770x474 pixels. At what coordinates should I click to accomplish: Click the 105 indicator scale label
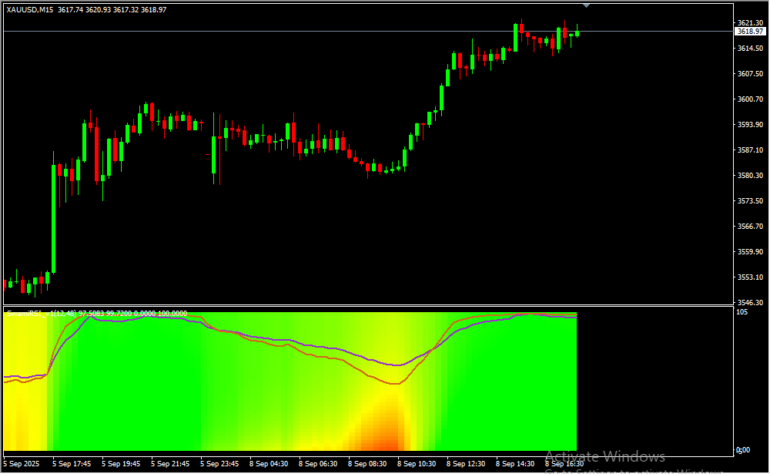click(x=742, y=312)
